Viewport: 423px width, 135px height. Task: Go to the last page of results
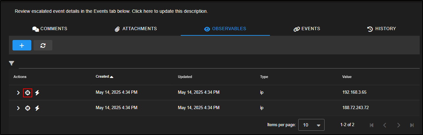(412, 125)
